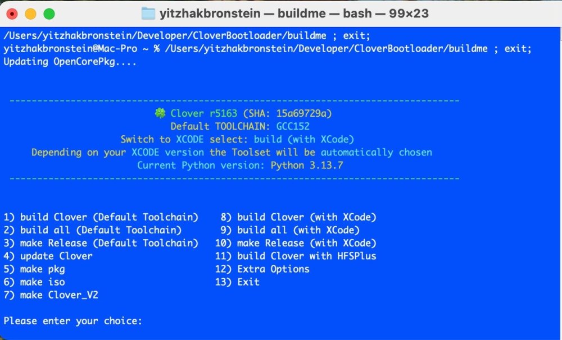Click option '11) build Clover with HFSPlus'
The width and height of the screenshot is (562, 340).
point(296,256)
